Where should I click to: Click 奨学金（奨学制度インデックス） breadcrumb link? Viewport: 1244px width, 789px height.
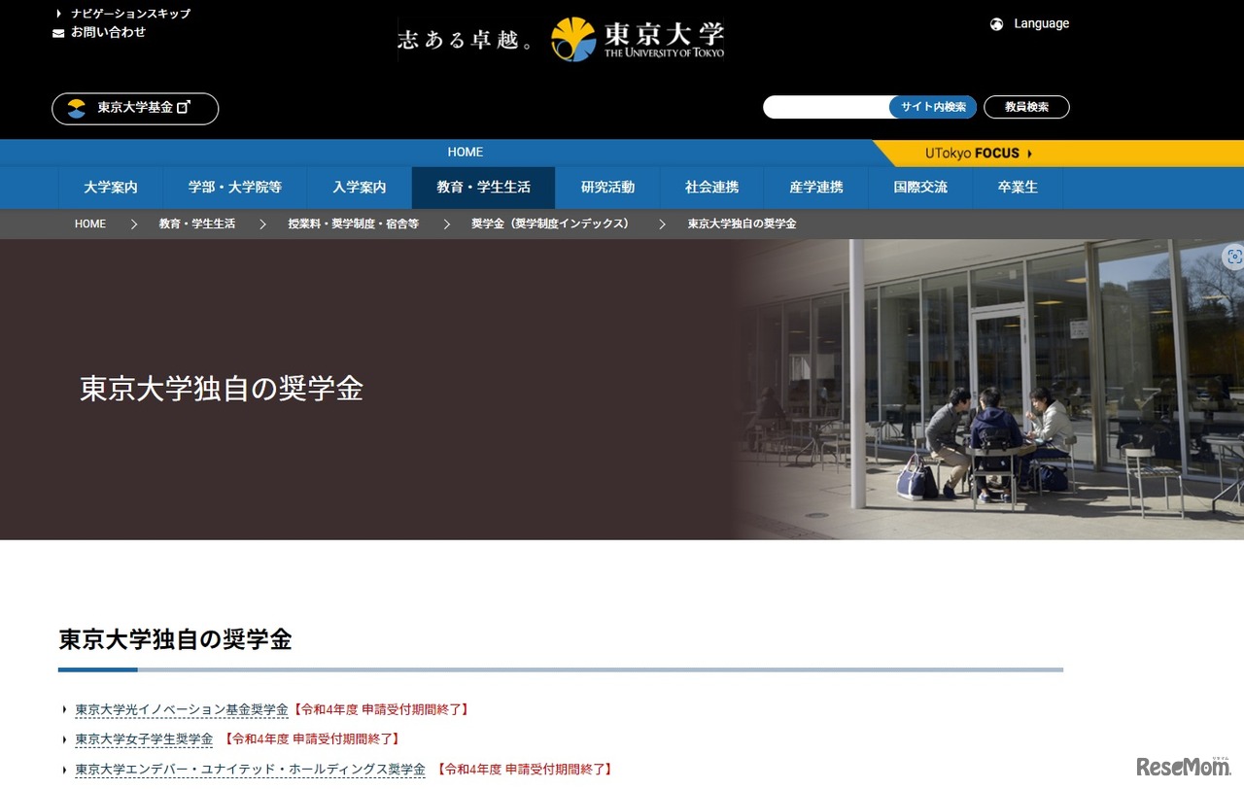tap(550, 224)
